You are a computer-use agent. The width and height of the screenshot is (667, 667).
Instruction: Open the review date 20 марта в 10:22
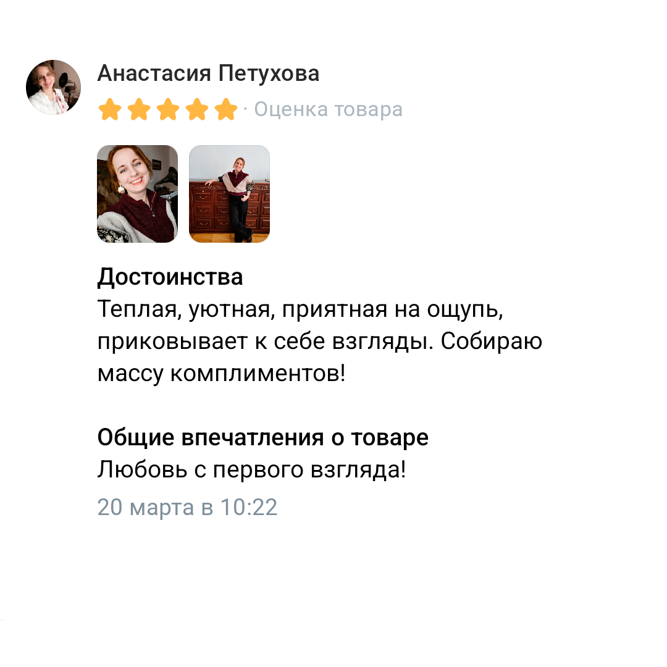pyautogui.click(x=187, y=507)
